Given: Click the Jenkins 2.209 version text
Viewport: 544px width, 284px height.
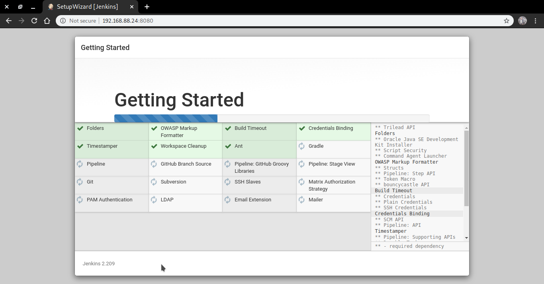Looking at the screenshot, I should point(99,263).
